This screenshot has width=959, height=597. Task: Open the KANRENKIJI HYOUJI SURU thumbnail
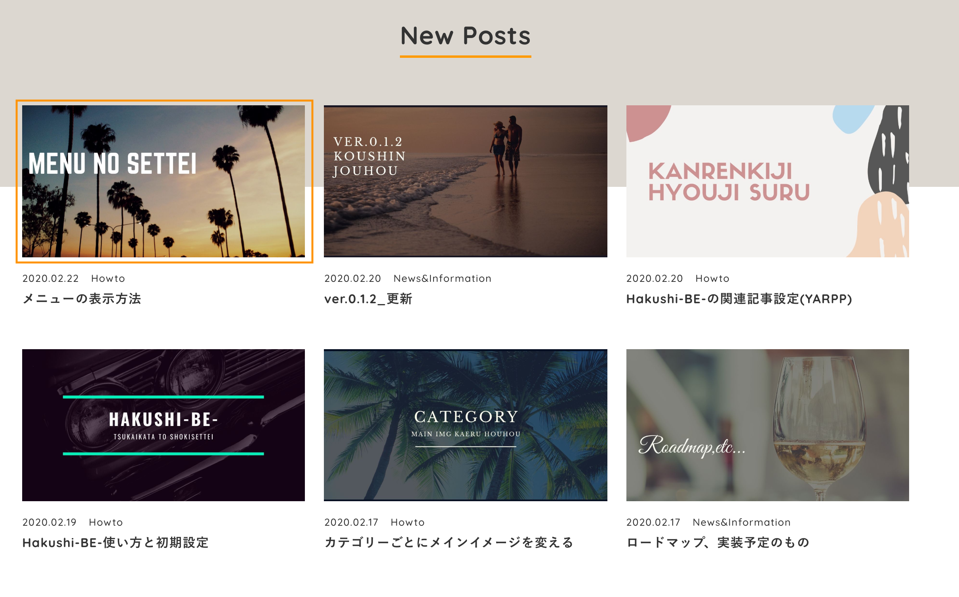point(767,181)
